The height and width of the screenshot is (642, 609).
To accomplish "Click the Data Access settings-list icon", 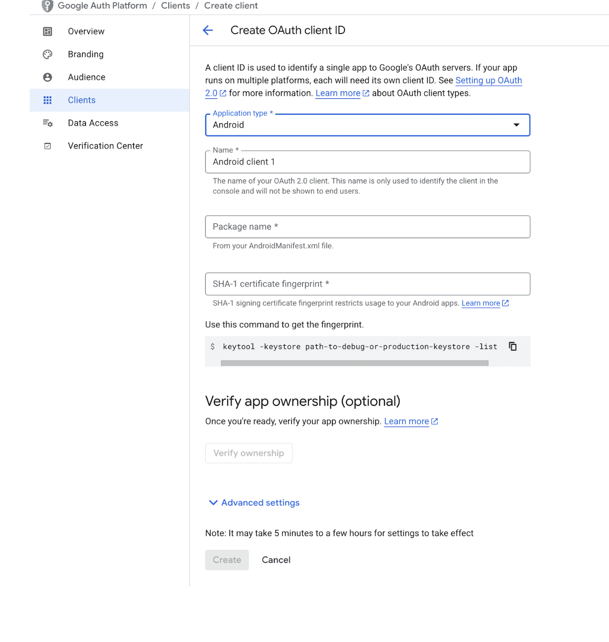I will click(x=47, y=123).
